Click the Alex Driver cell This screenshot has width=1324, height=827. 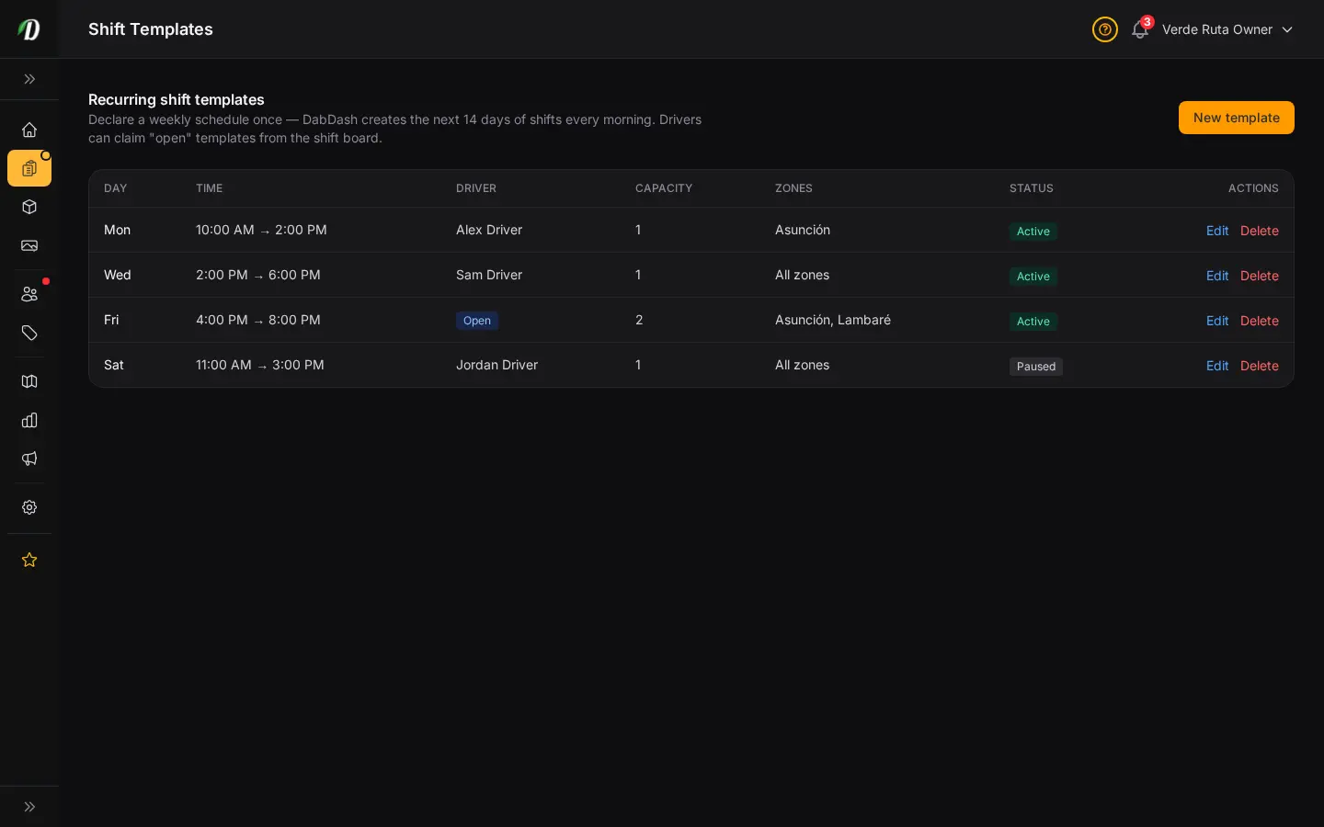[489, 230]
